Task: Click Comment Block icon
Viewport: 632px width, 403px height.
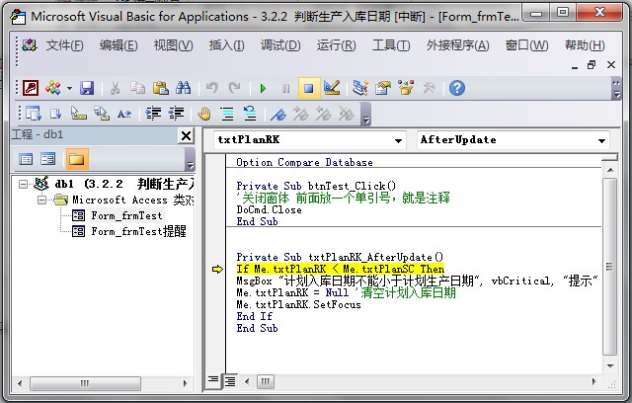Action: coord(227,114)
